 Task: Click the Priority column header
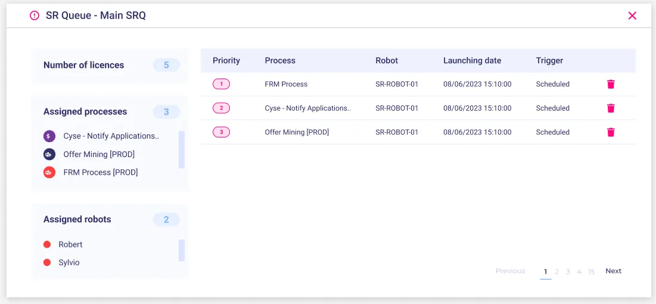click(x=226, y=61)
